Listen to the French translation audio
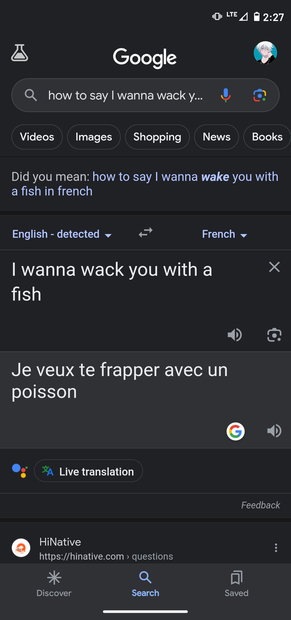 (x=274, y=431)
